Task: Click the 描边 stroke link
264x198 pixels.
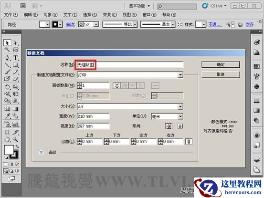Action: [x=70, y=24]
